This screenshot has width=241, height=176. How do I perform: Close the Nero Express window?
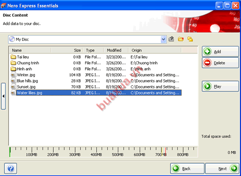(235, 6)
